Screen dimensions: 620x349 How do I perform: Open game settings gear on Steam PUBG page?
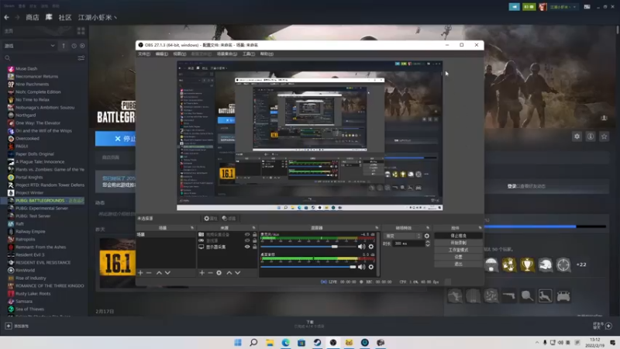tap(577, 136)
